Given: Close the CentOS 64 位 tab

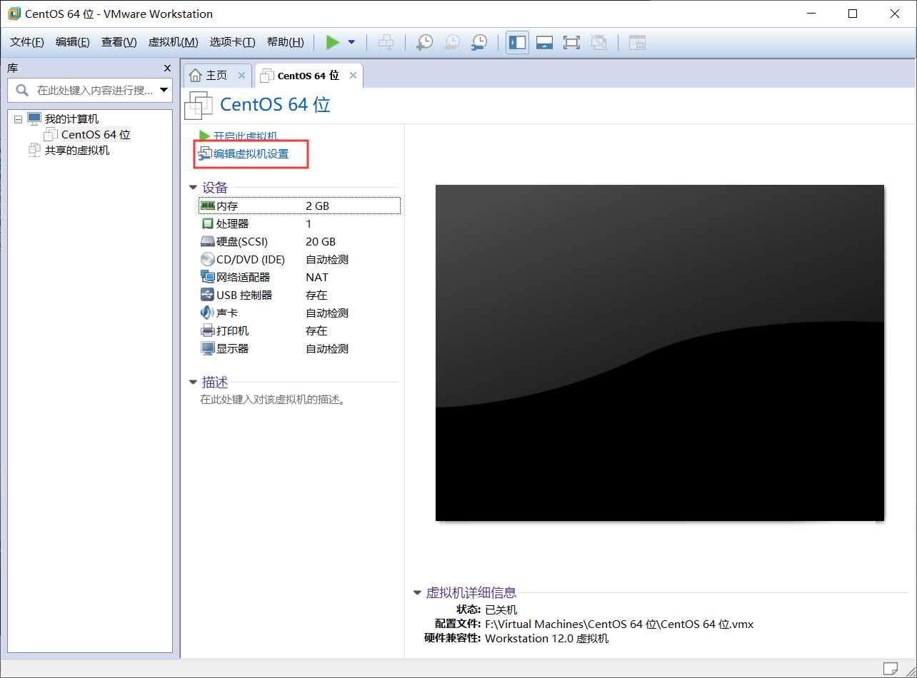Looking at the screenshot, I should click(354, 75).
